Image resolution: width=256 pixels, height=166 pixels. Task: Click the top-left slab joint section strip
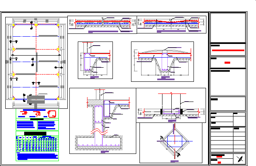[102, 24]
